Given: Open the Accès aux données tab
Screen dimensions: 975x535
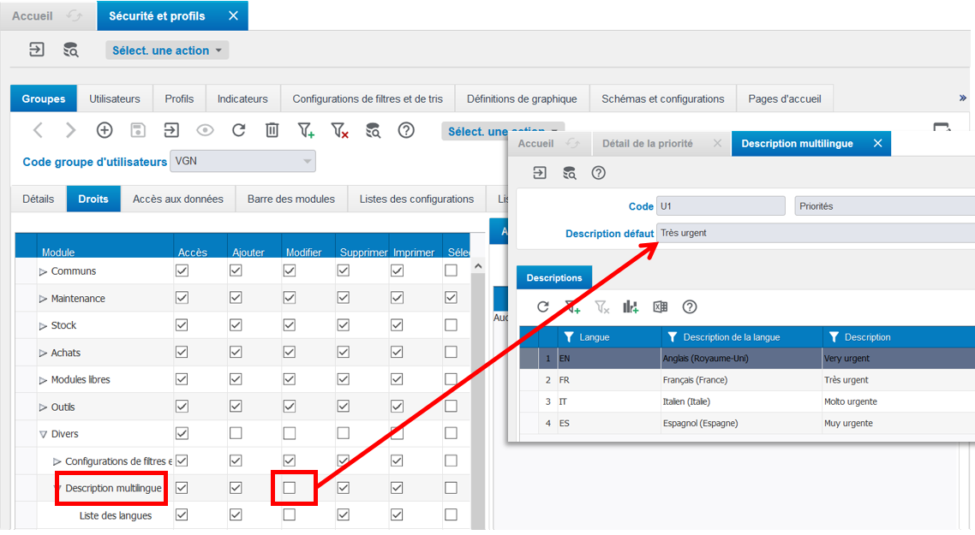Looking at the screenshot, I should [178, 199].
